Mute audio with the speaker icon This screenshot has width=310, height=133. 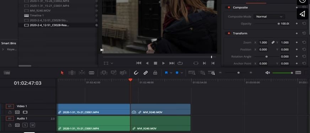[x=267, y=73]
